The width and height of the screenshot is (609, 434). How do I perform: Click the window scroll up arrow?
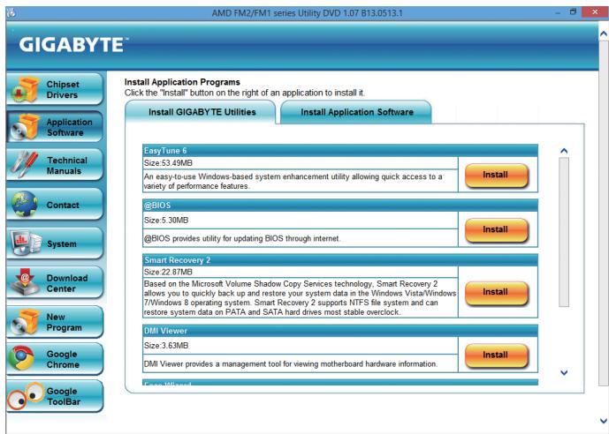[x=603, y=34]
